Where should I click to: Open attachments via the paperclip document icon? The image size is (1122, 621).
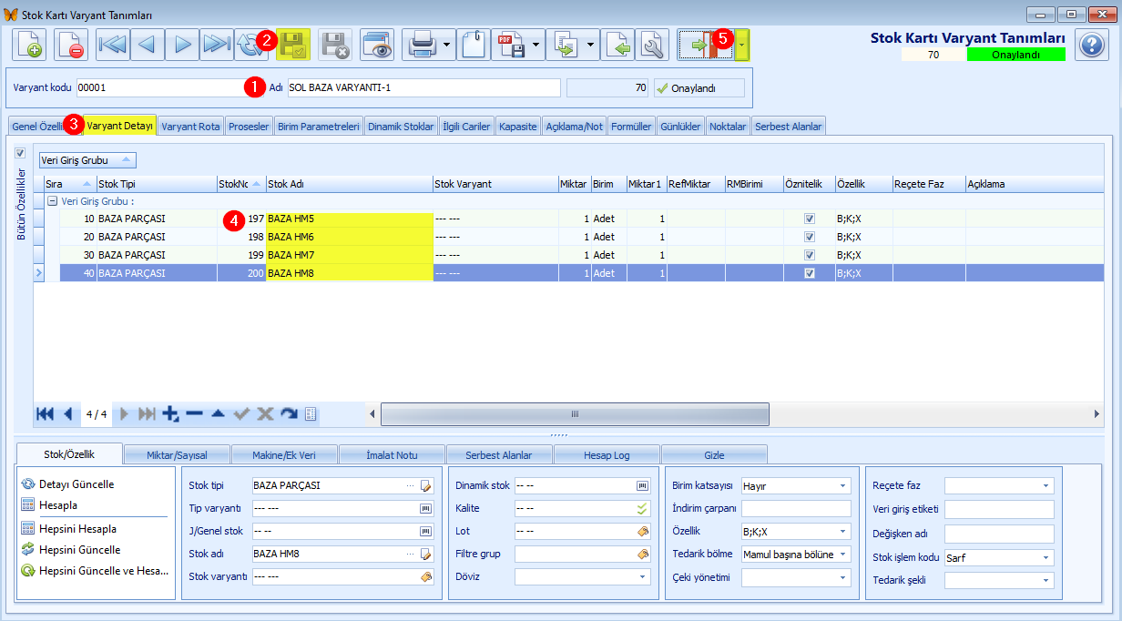[474, 44]
